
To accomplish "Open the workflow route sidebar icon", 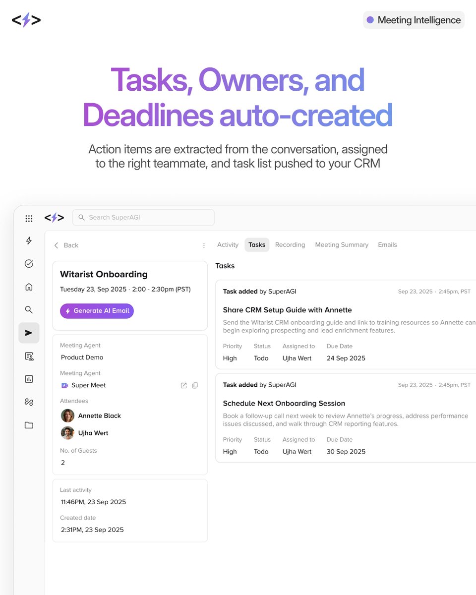I will [x=29, y=402].
